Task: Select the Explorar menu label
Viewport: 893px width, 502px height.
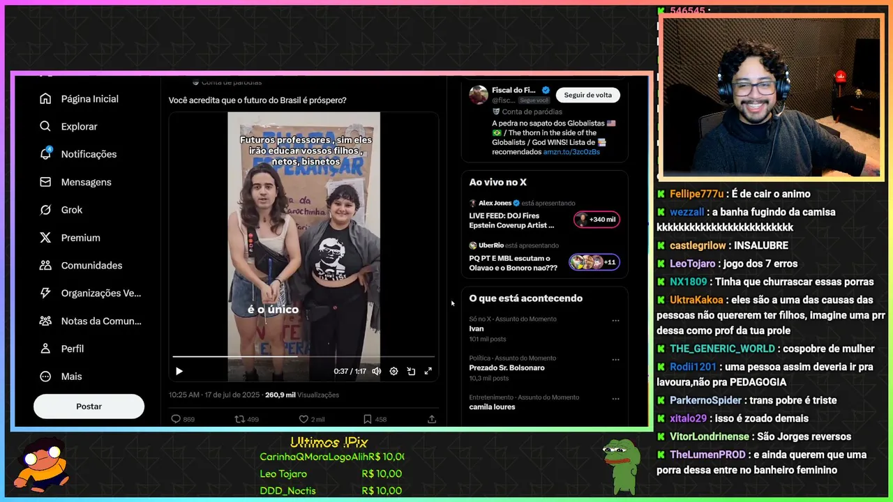Action: tap(80, 126)
